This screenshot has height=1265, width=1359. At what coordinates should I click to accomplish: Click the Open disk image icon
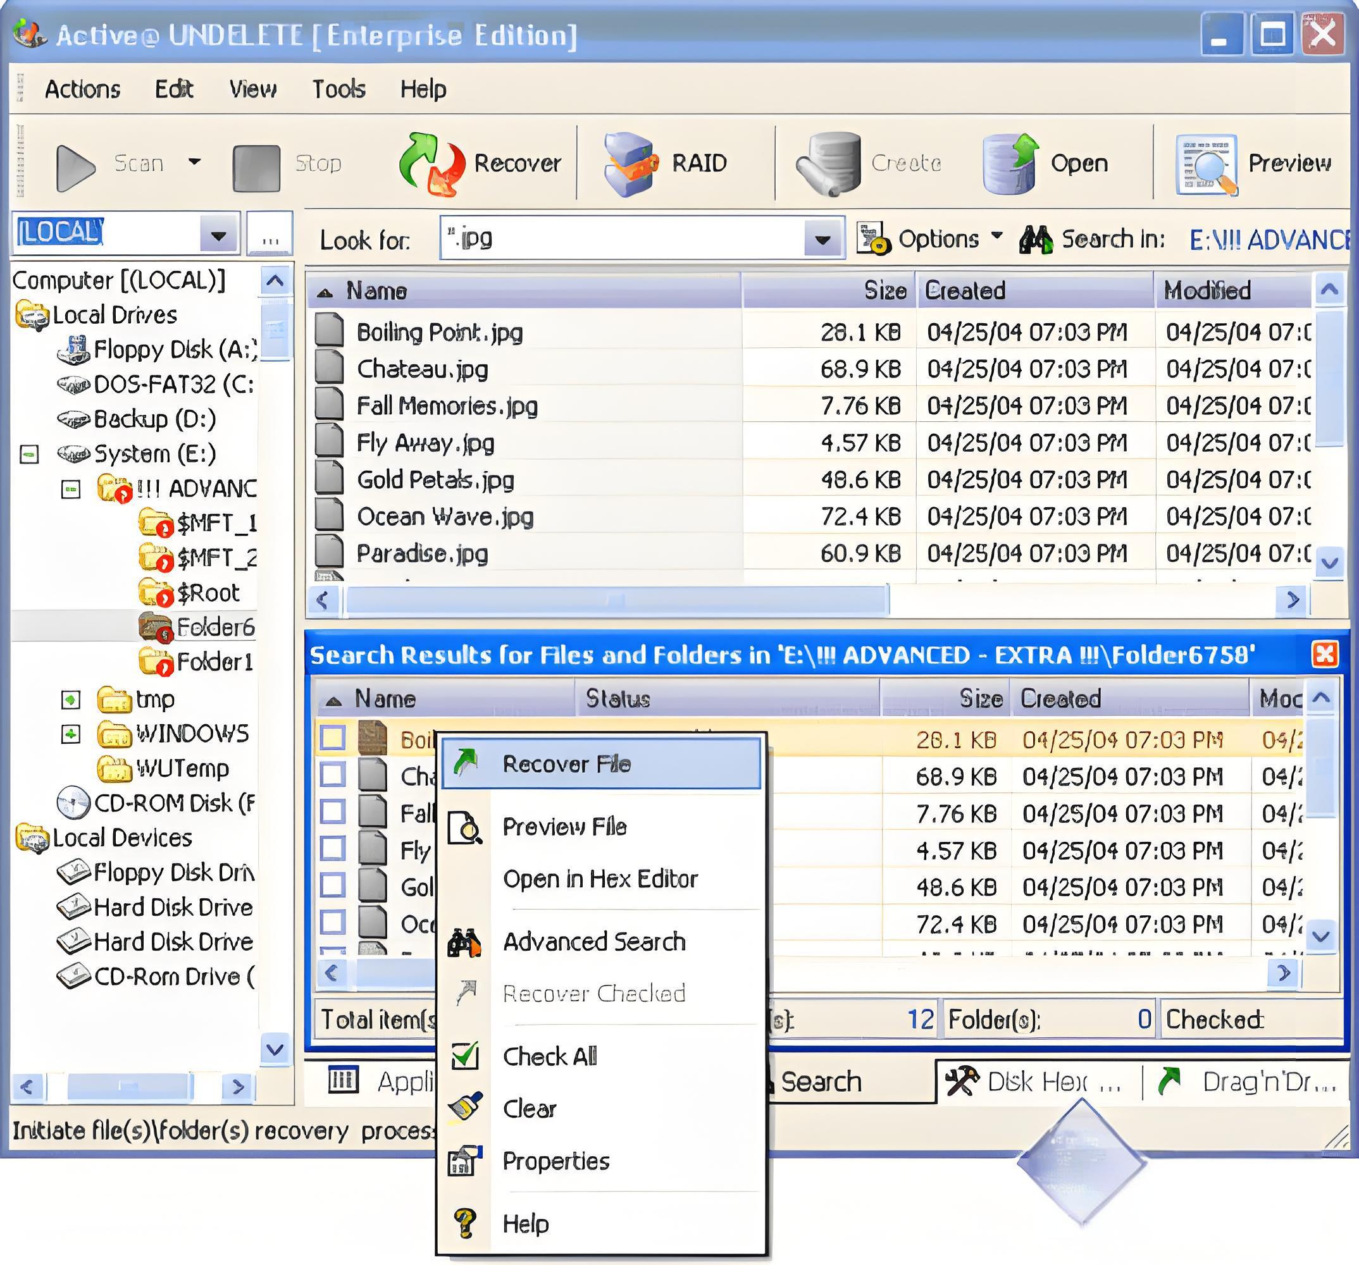pos(1010,163)
